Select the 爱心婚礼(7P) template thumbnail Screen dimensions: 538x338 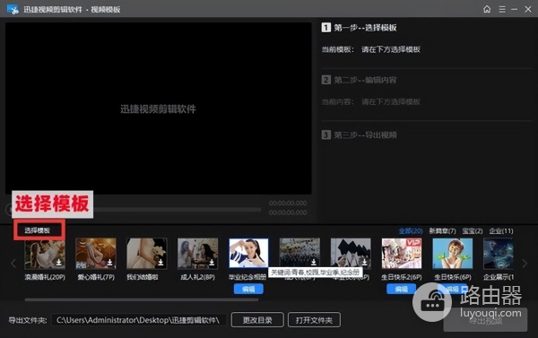pos(96,254)
